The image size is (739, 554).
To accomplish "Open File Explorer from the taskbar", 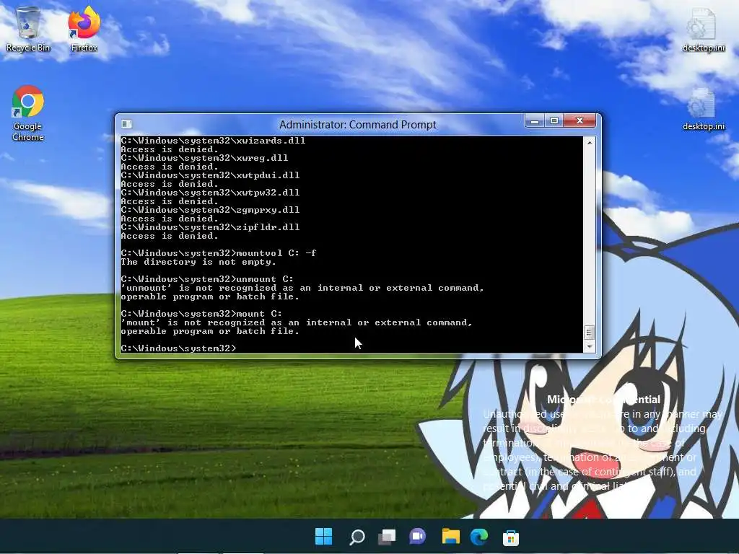I will 450,536.
